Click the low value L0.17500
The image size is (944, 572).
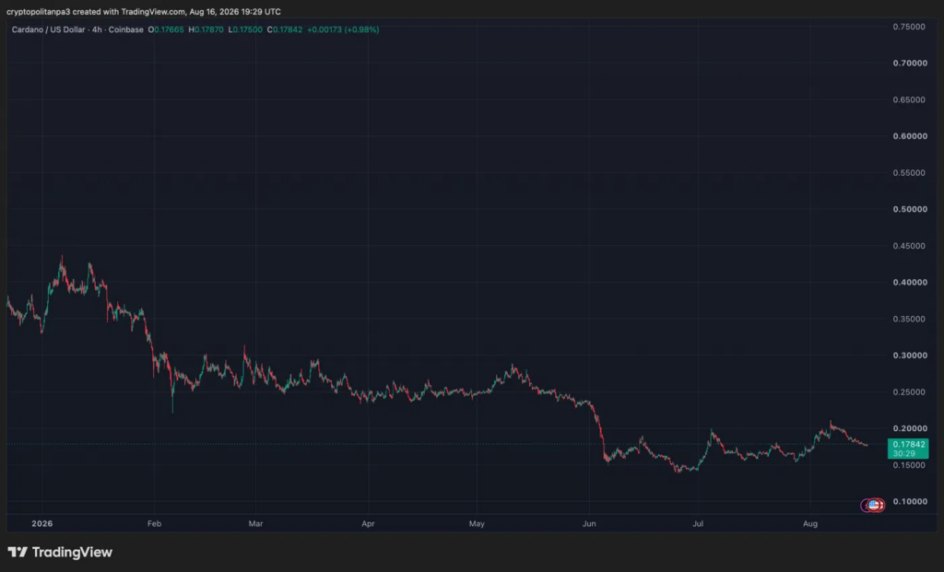[245, 29]
